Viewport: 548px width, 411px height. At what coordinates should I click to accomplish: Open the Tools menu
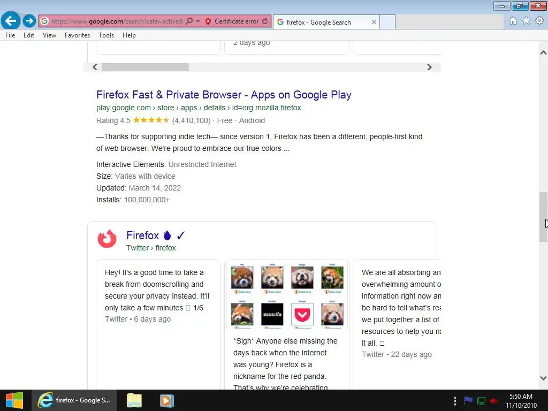tap(106, 35)
